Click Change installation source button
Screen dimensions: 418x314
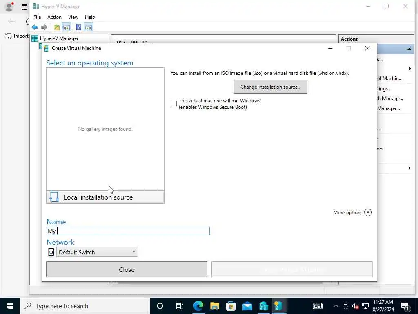point(271,87)
